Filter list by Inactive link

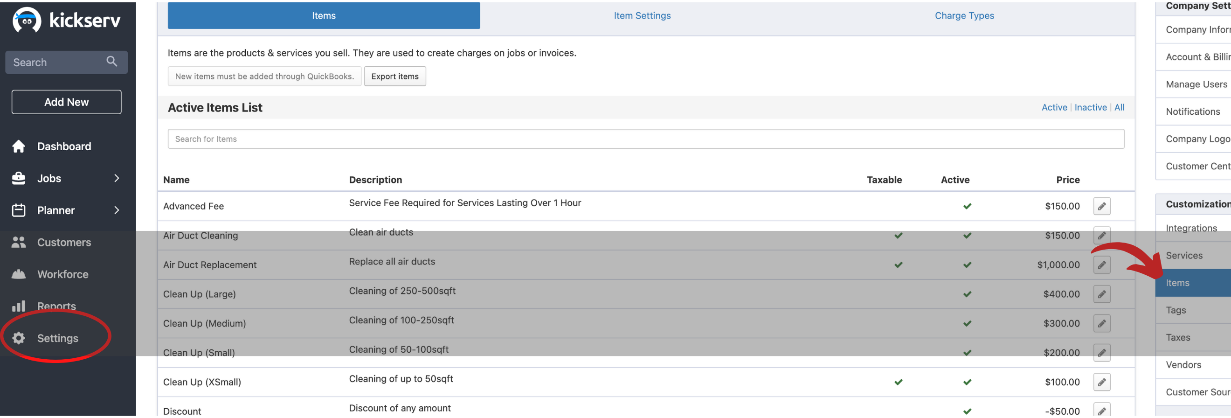[1090, 108]
